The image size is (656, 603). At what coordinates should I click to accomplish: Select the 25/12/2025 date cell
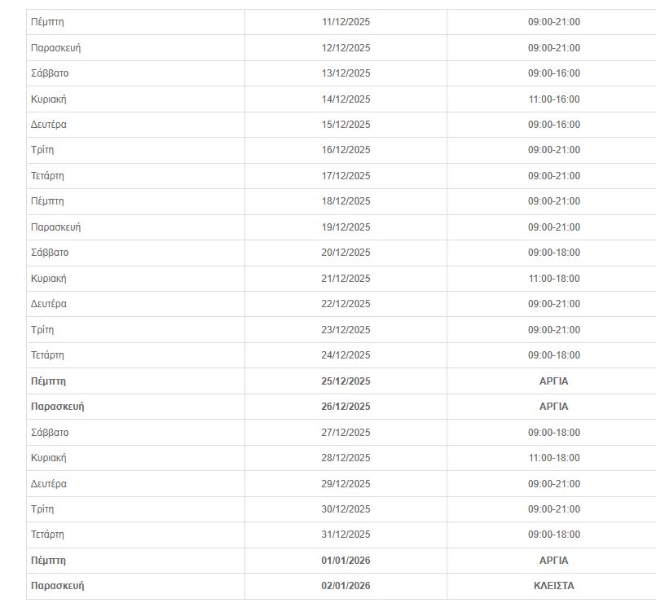click(346, 381)
